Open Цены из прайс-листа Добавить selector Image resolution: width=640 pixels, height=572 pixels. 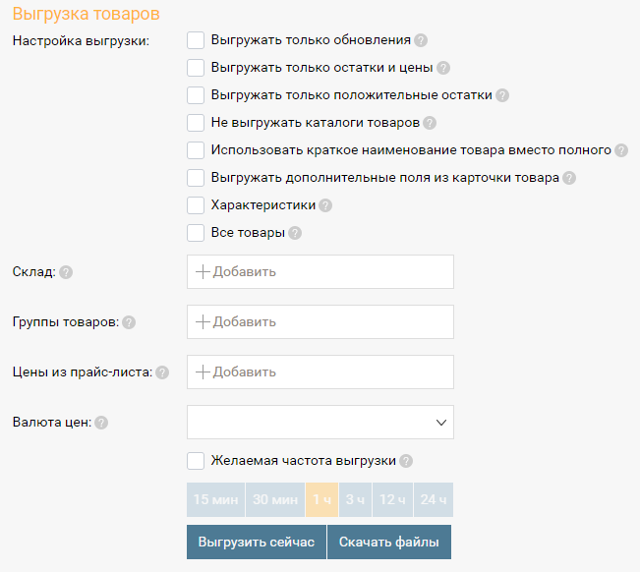[x=320, y=372]
